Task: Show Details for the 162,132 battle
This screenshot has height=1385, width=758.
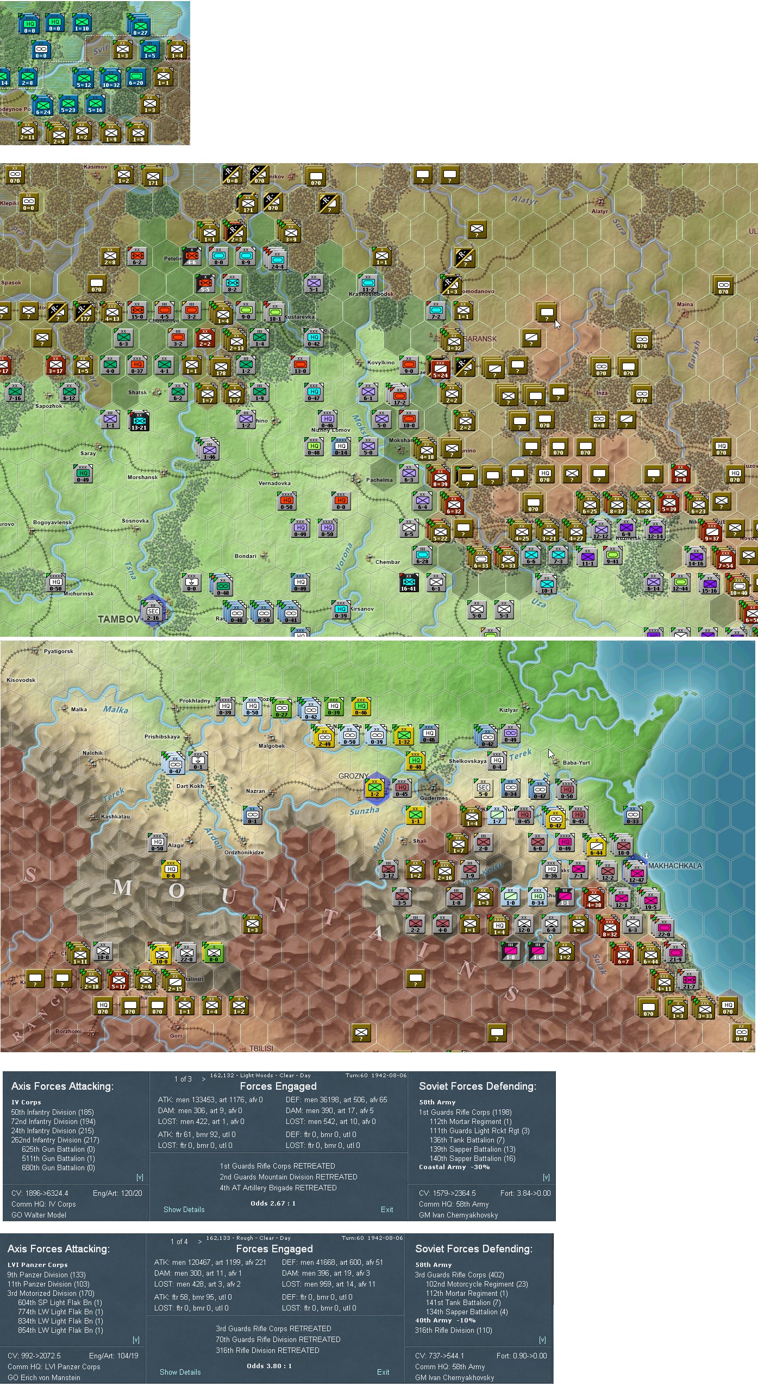Action: coord(184,1209)
